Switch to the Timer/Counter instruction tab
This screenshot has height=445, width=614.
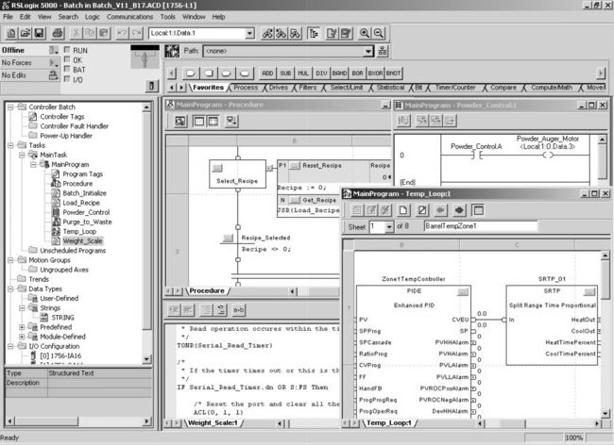(455, 88)
